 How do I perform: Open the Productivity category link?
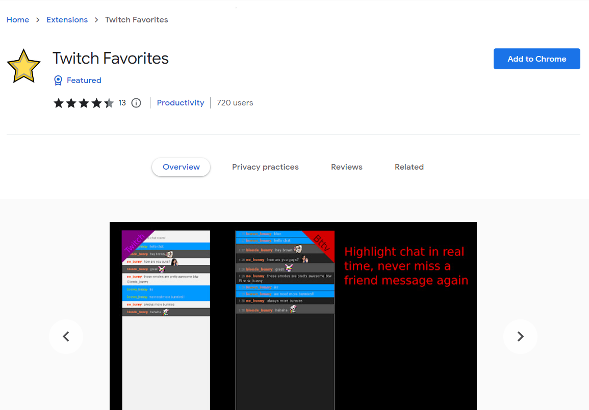click(x=181, y=102)
